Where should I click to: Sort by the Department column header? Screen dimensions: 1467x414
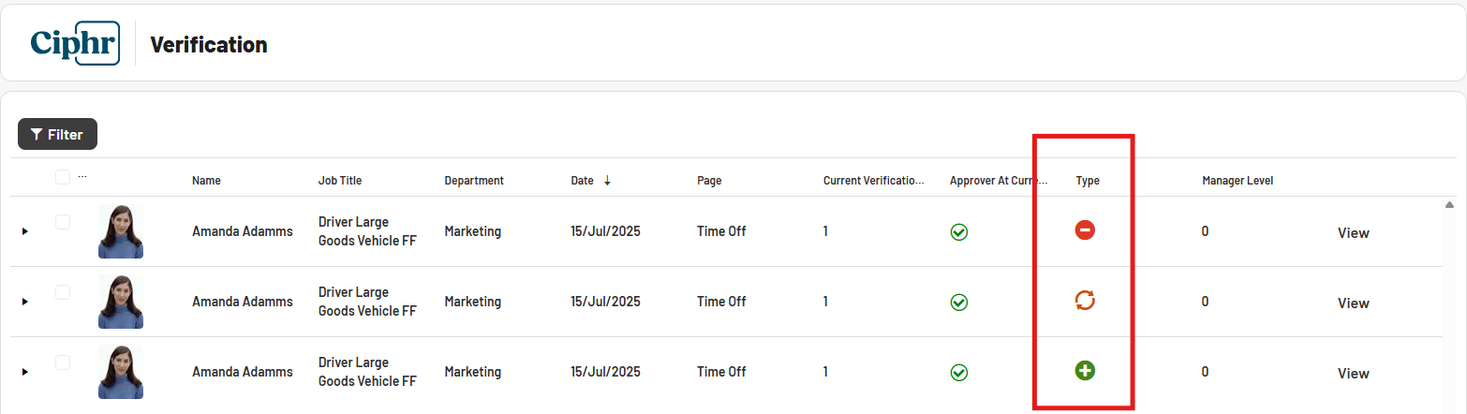click(474, 180)
